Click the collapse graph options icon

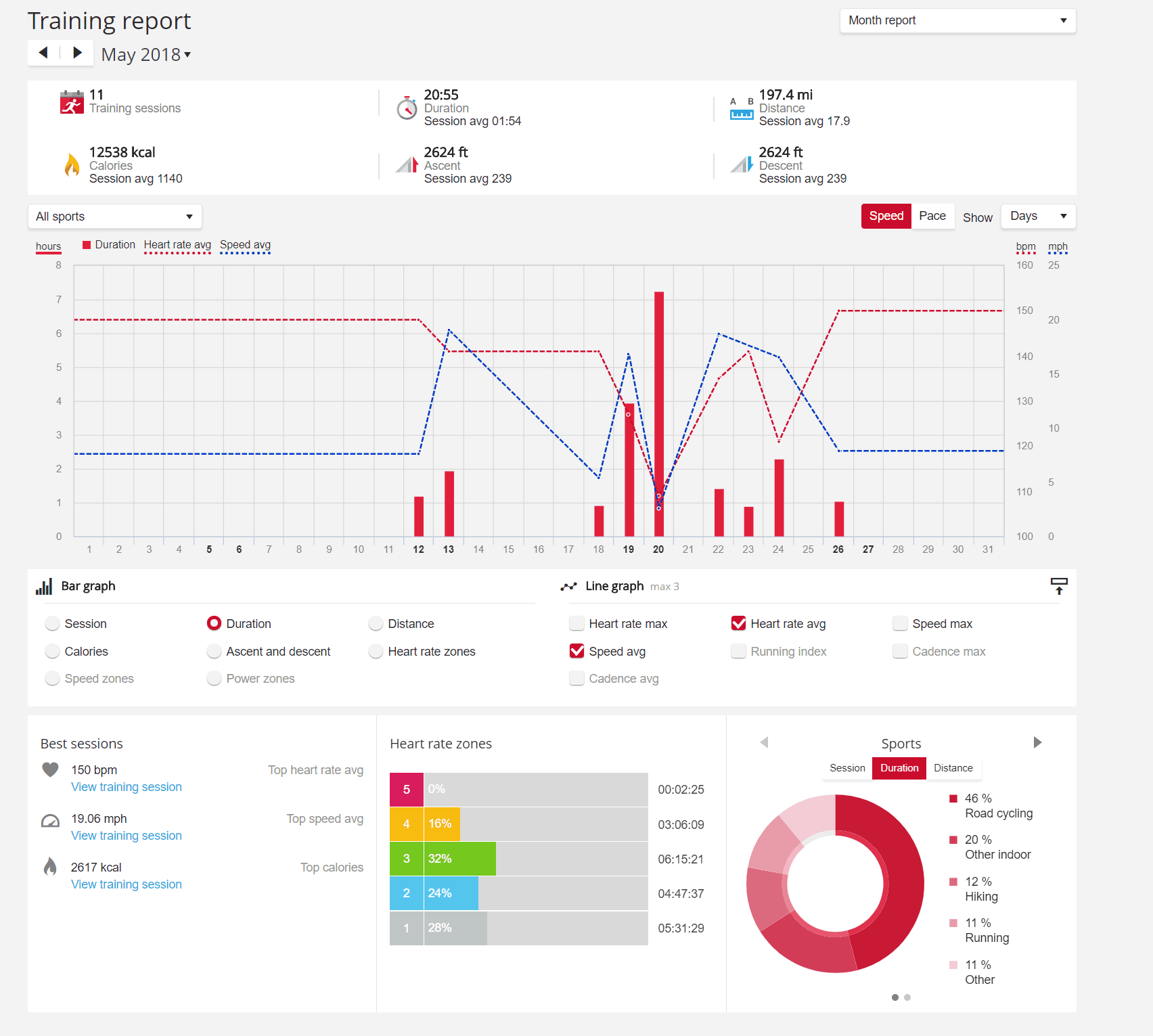[x=1058, y=586]
